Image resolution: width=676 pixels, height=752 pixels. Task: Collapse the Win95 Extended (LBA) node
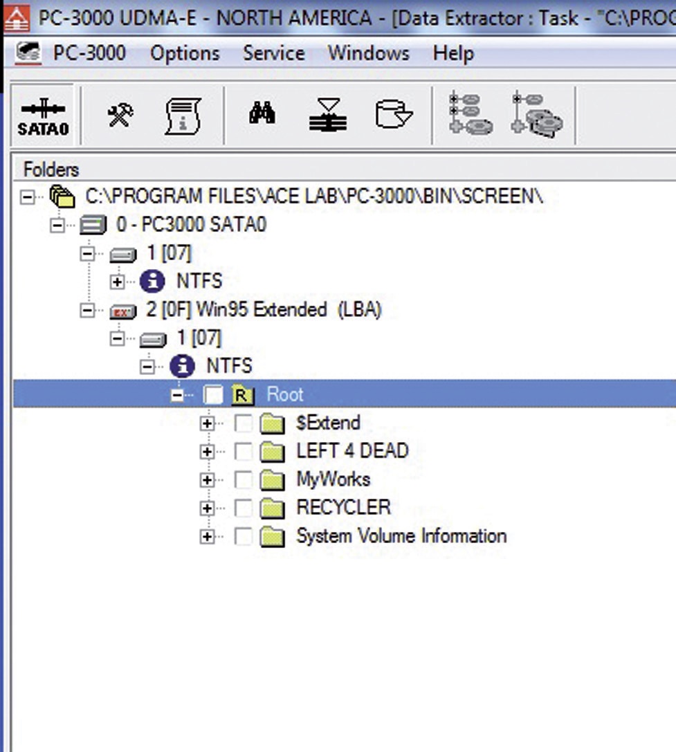click(87, 311)
